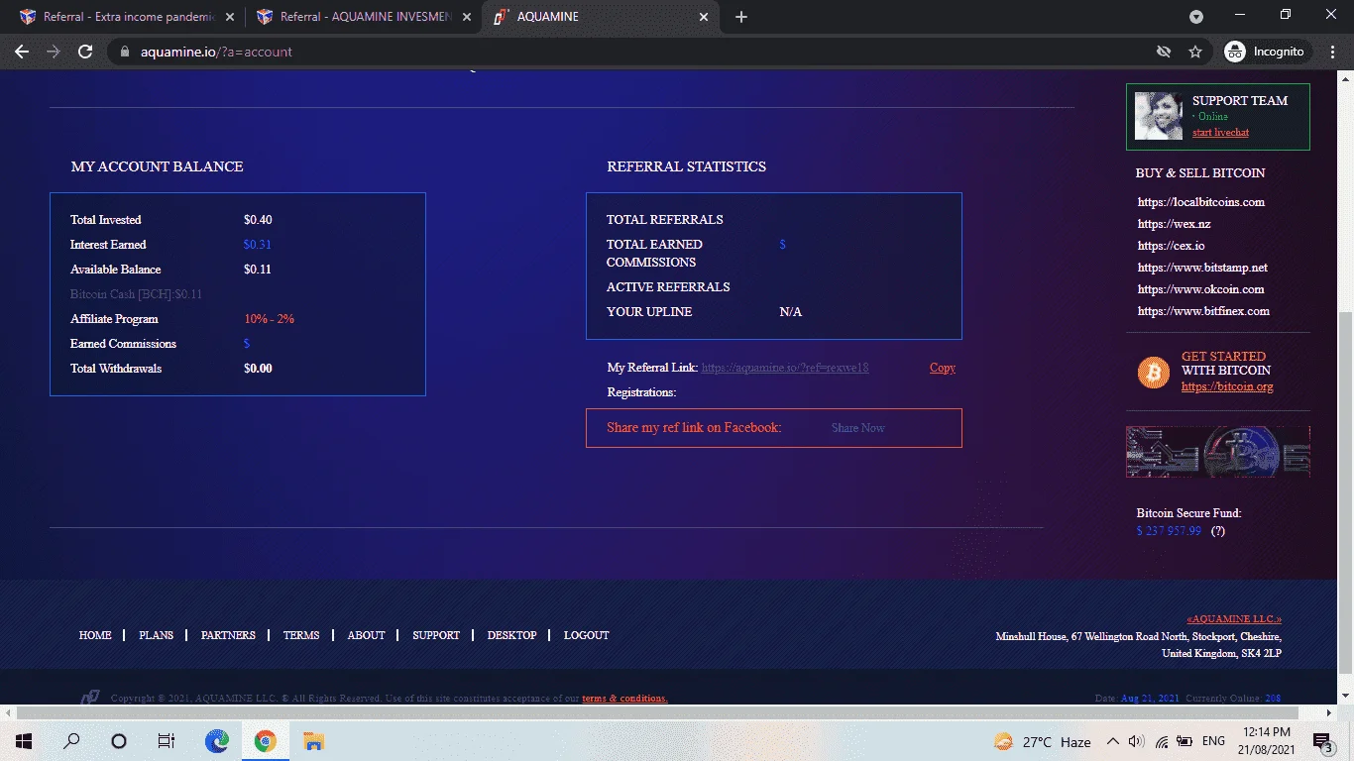1354x761 pixels.
Task: Open PLANS footer menu item
Action: (157, 635)
